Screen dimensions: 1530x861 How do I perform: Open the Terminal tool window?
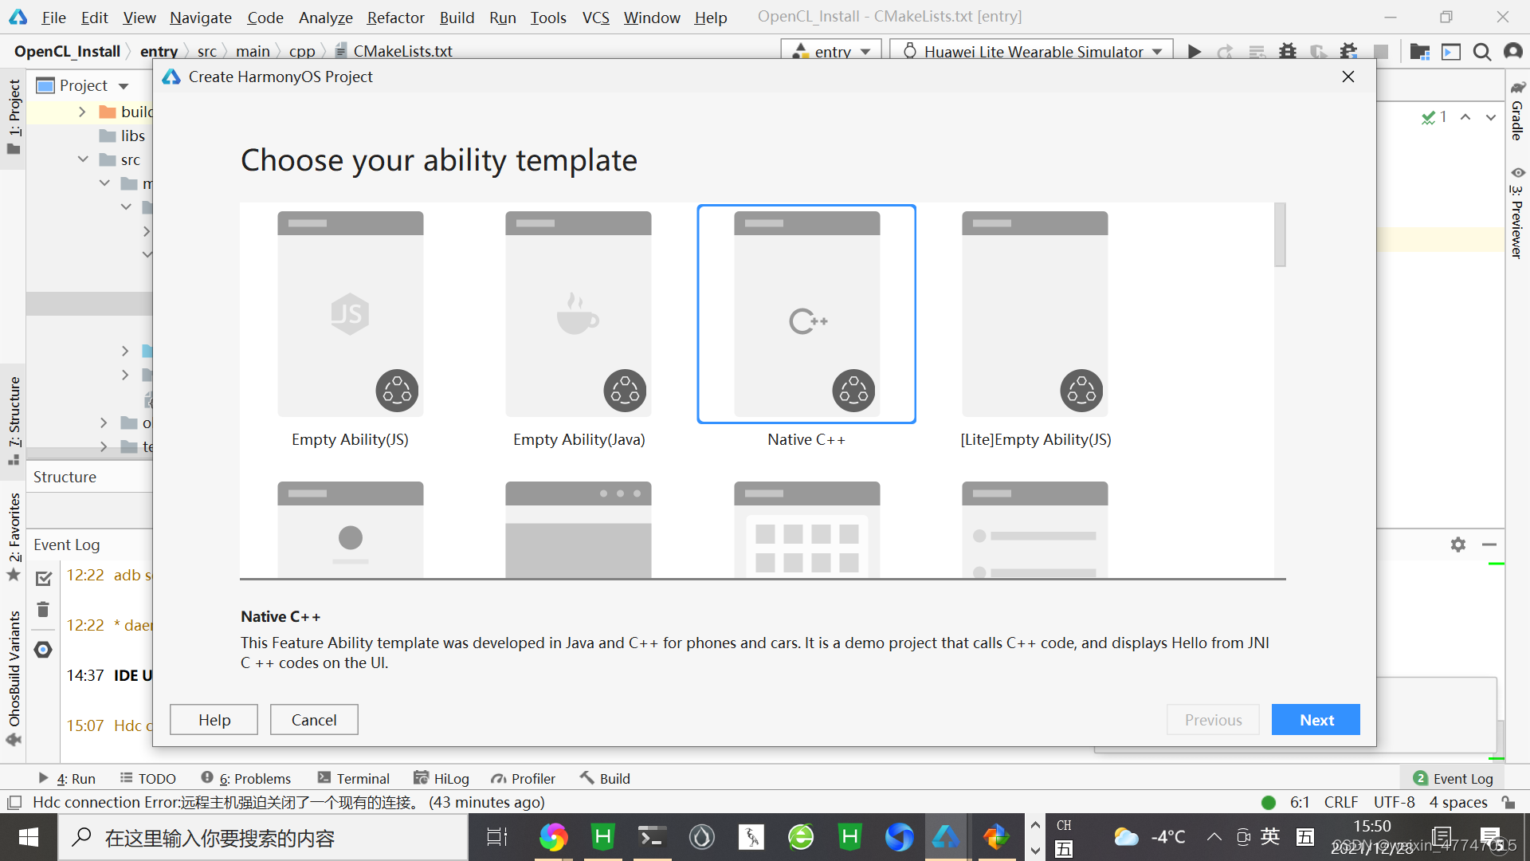tap(353, 778)
